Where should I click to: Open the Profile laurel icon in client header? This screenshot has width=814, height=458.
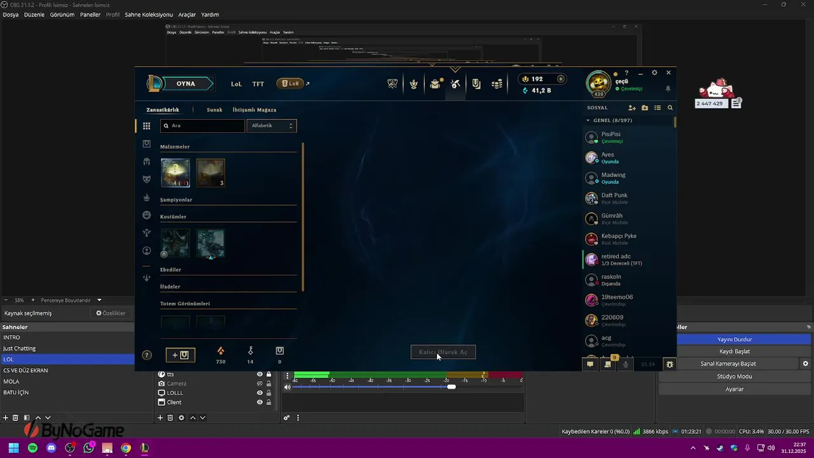[x=414, y=83]
